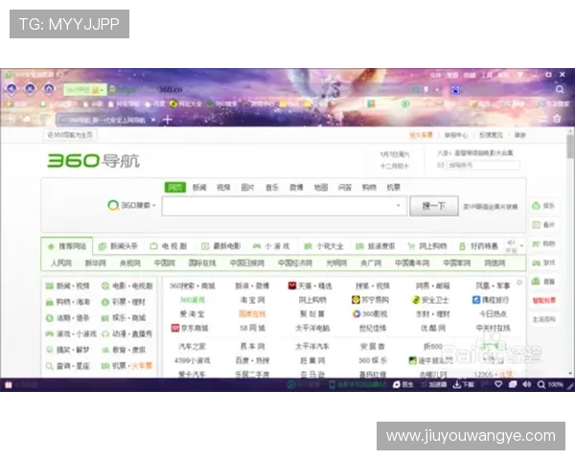Viewport: 575px width, 460px height.
Task: Click the 娱乐 sidebar shortcut
Action: coord(543,206)
